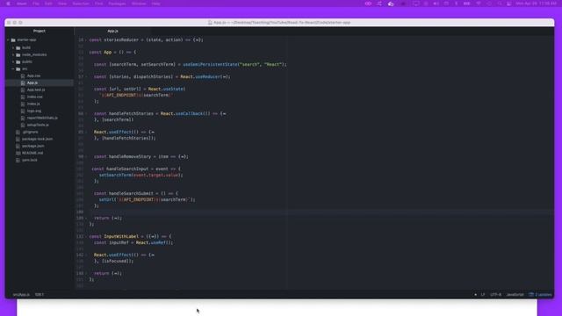This screenshot has width=562, height=316.
Task: Click the file icon next to logo.svg
Action: point(23,111)
